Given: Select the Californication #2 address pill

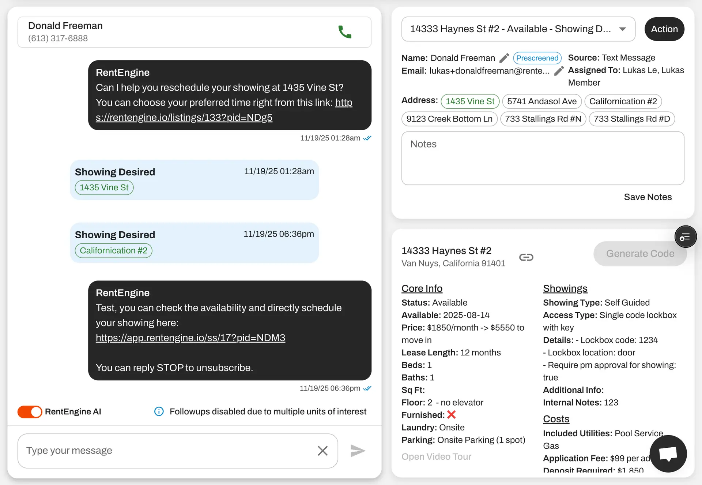Looking at the screenshot, I should tap(623, 101).
